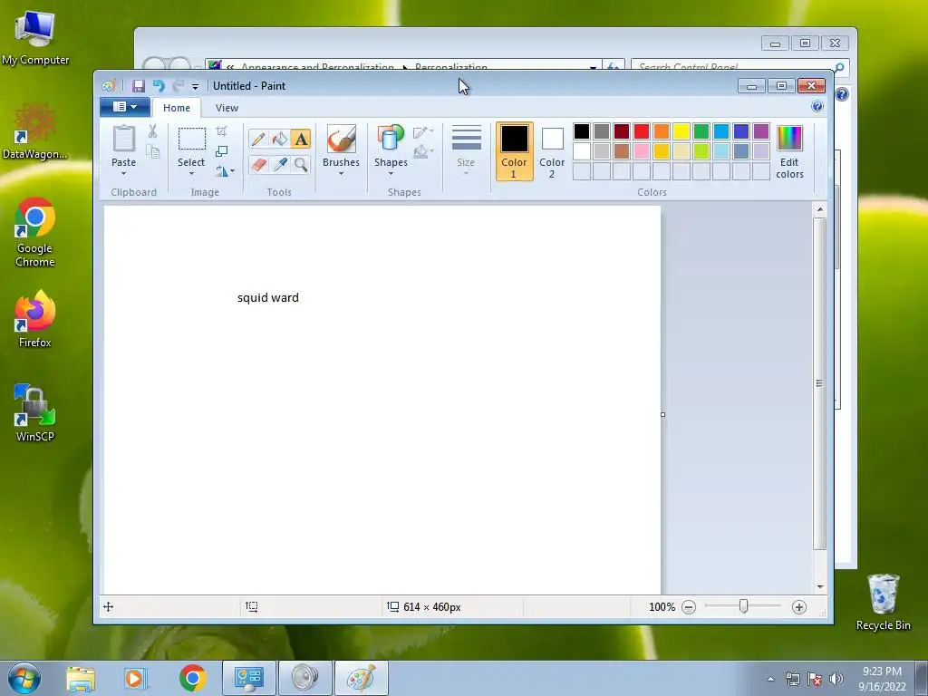Switch to the View ribbon tab

click(x=227, y=108)
